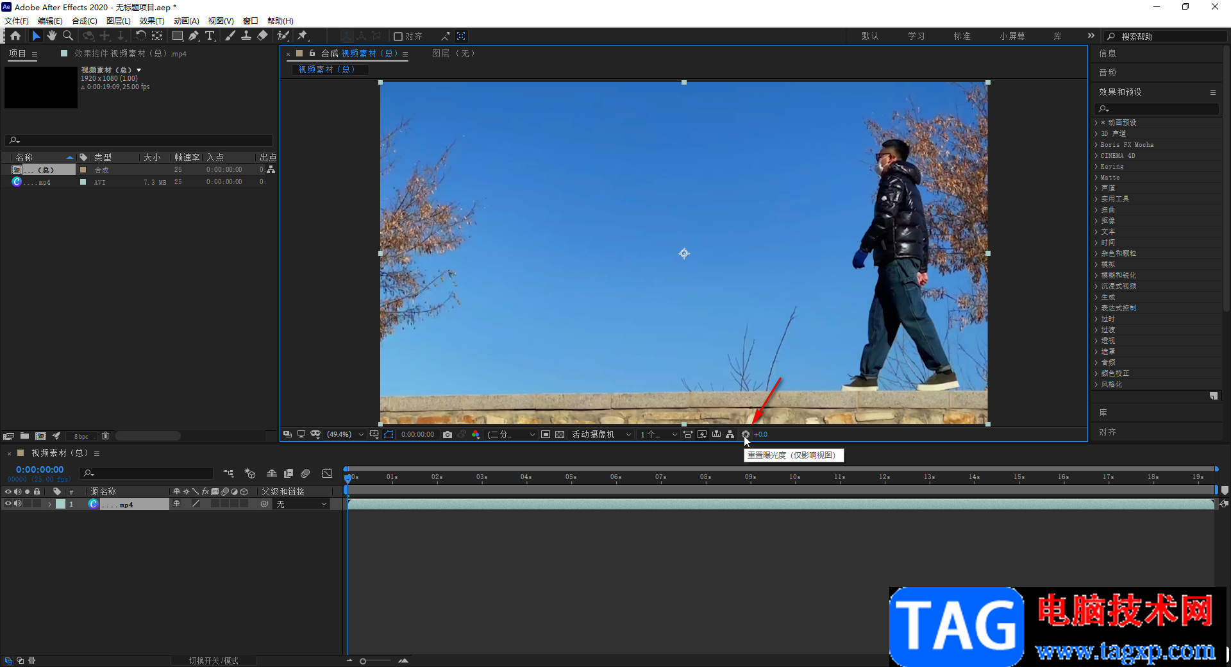The image size is (1231, 667).
Task: Toggle quality switch on .mp4 layer
Action: click(196, 504)
